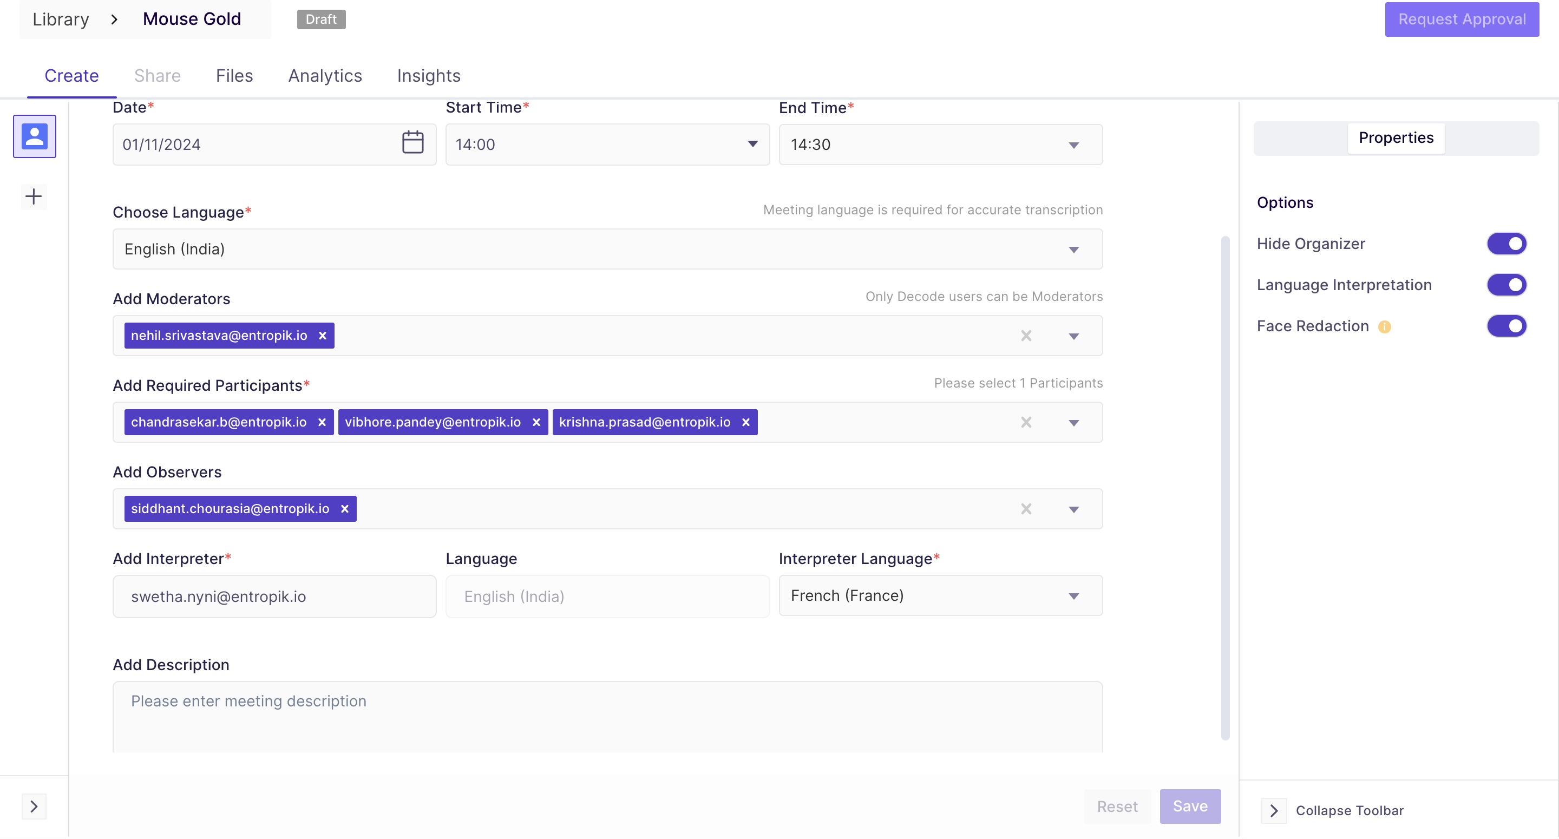This screenshot has width=1559, height=839.
Task: Switch to Analytics tab
Action: [325, 76]
